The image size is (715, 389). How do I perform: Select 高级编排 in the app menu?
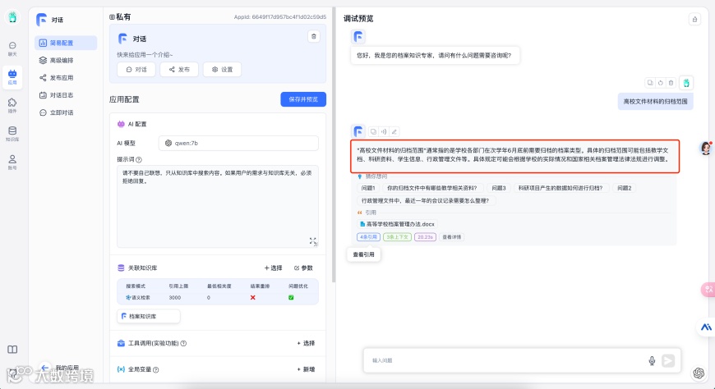[66, 60]
